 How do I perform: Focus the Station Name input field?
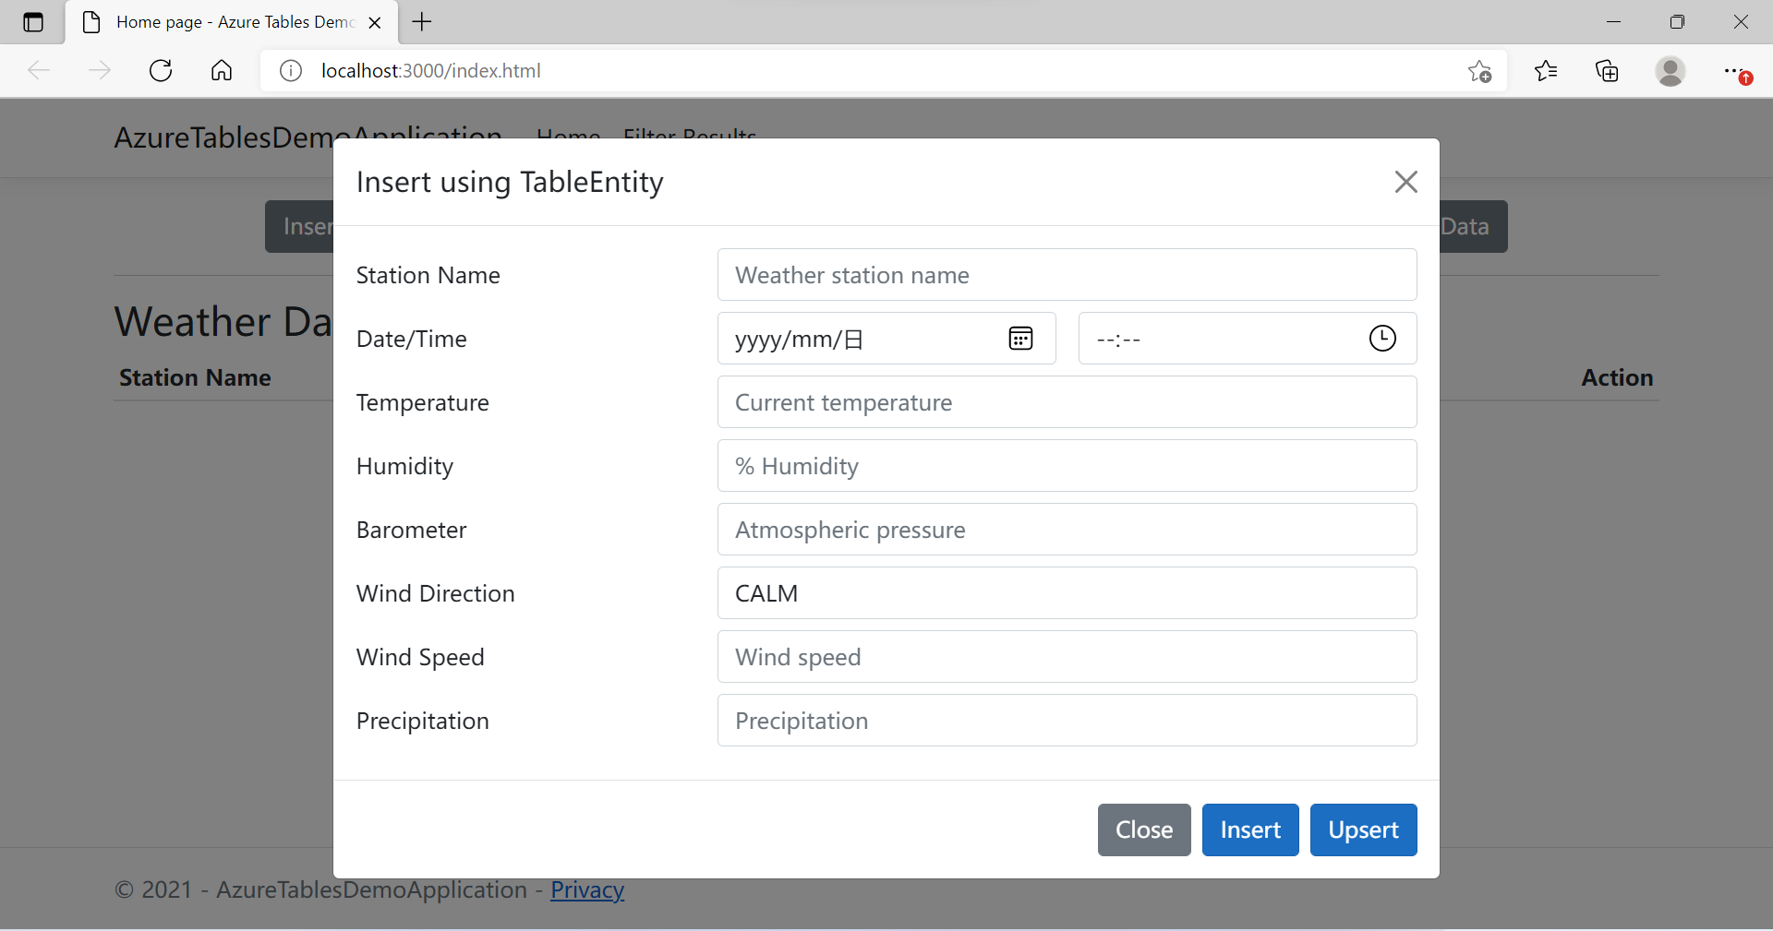tap(1067, 275)
